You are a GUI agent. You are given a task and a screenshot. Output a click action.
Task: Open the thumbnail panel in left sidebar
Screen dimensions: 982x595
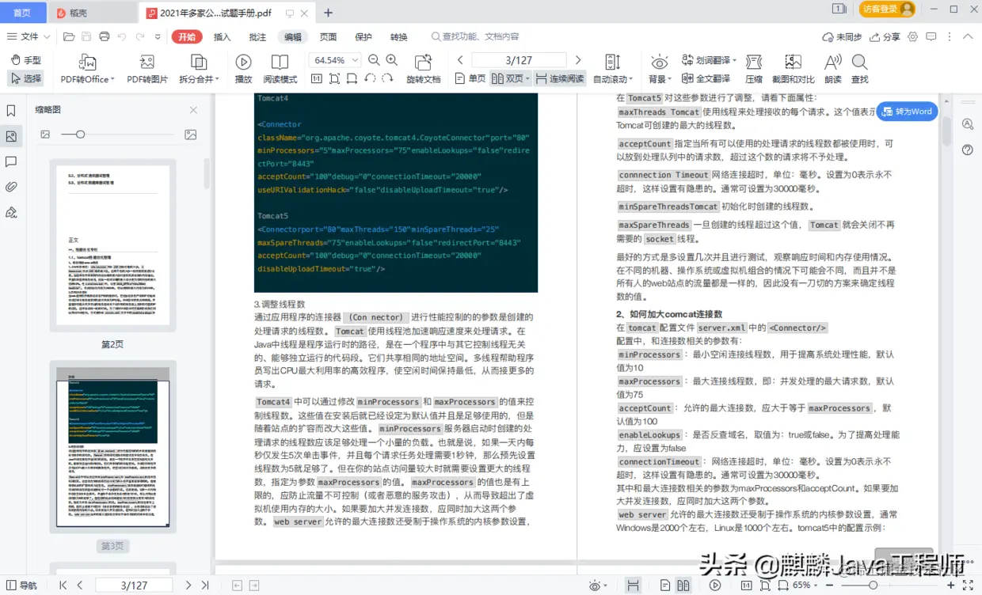point(11,136)
